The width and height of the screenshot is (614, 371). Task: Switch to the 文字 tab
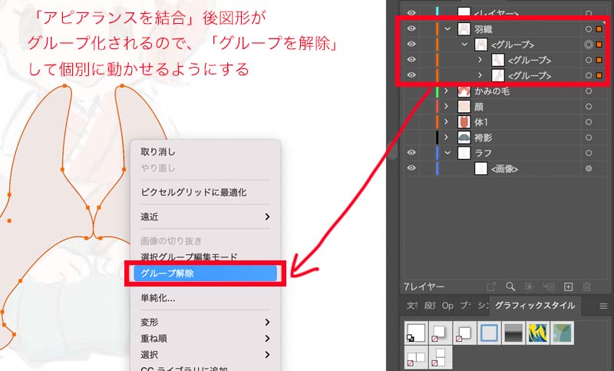411,306
